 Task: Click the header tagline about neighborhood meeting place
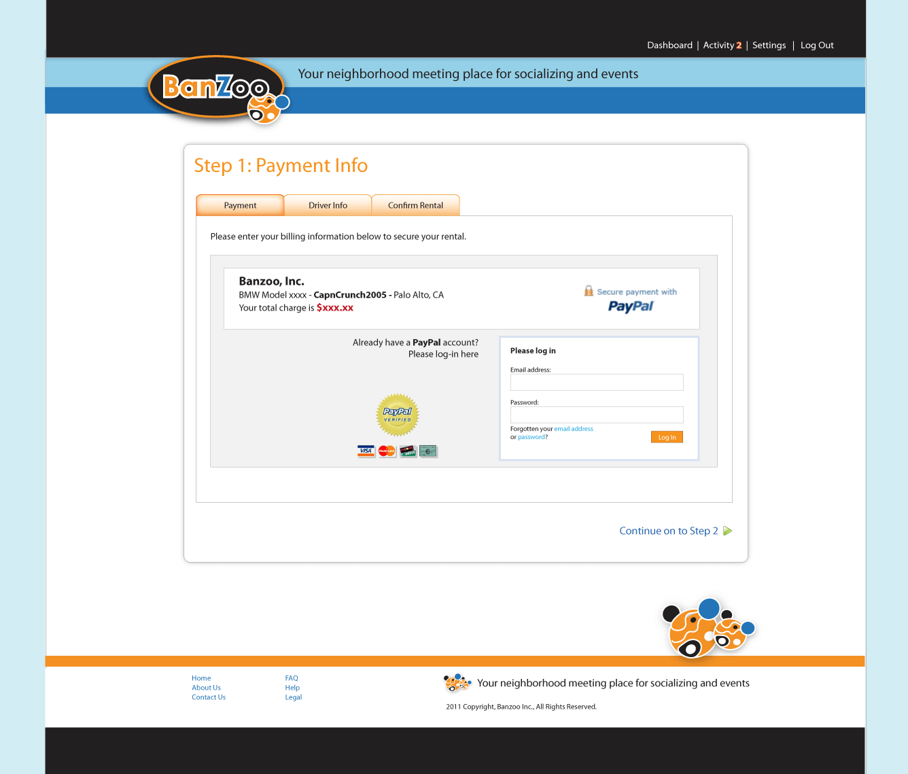coord(468,74)
